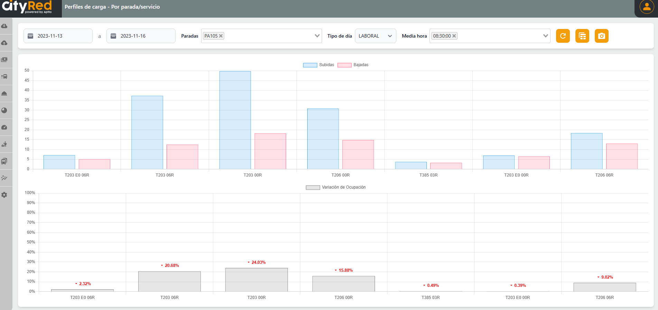Click the orange refresh button
Viewport: 658px width, 310px height.
coord(563,36)
